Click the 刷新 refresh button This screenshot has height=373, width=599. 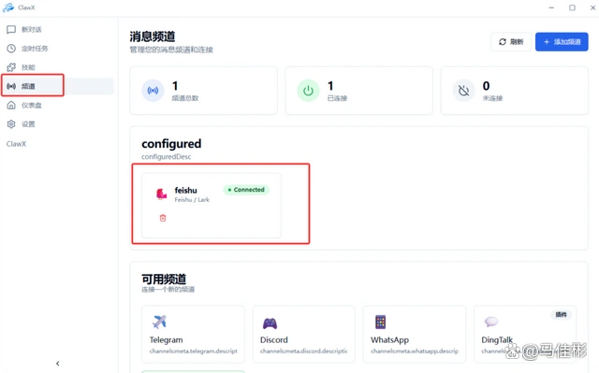[511, 41]
